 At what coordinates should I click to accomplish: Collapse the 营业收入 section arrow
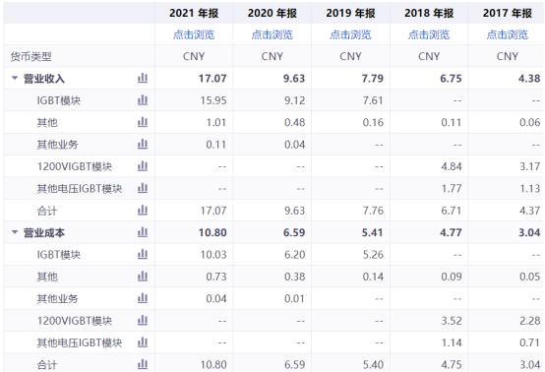[x=15, y=78]
